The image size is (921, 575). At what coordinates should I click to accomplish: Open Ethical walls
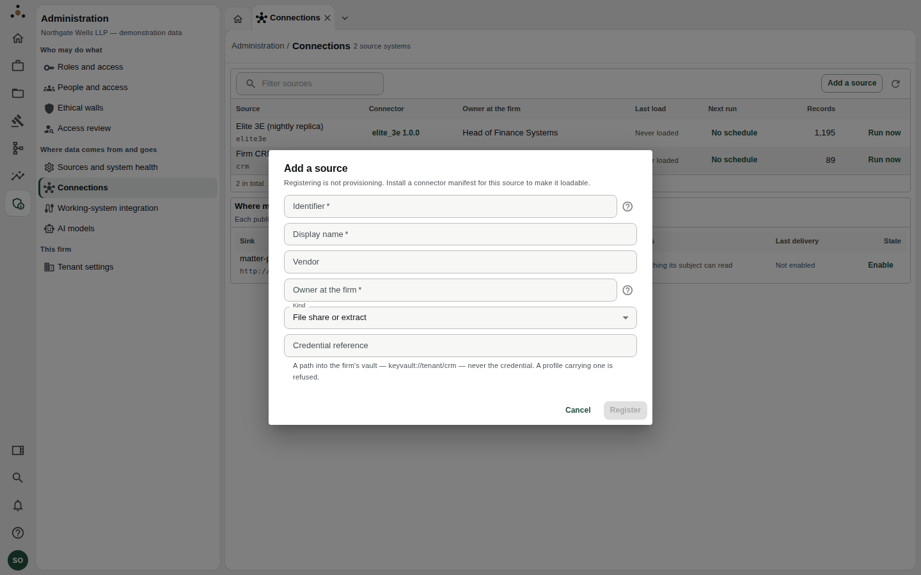(x=128, y=108)
